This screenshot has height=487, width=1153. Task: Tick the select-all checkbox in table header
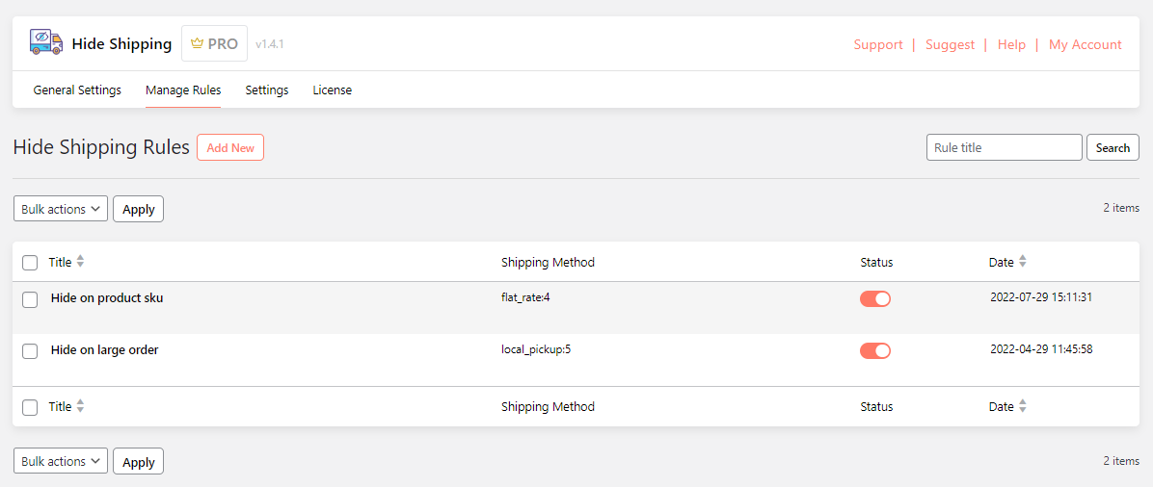pos(30,263)
